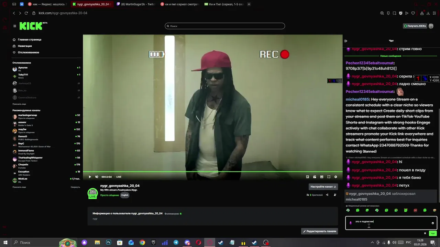Viewport: 440px width, 247px height.
Task: Jump to Новые сообщения divider
Action: [390, 56]
